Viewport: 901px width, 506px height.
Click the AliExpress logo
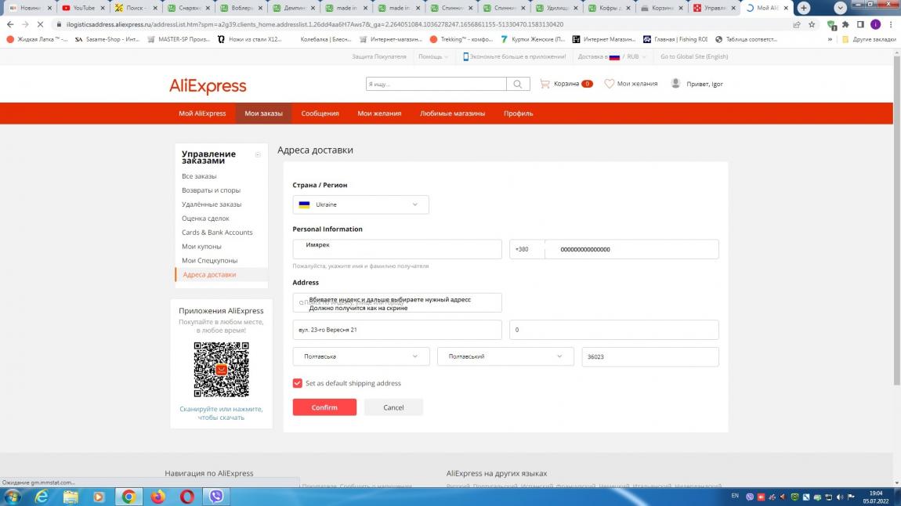(208, 85)
